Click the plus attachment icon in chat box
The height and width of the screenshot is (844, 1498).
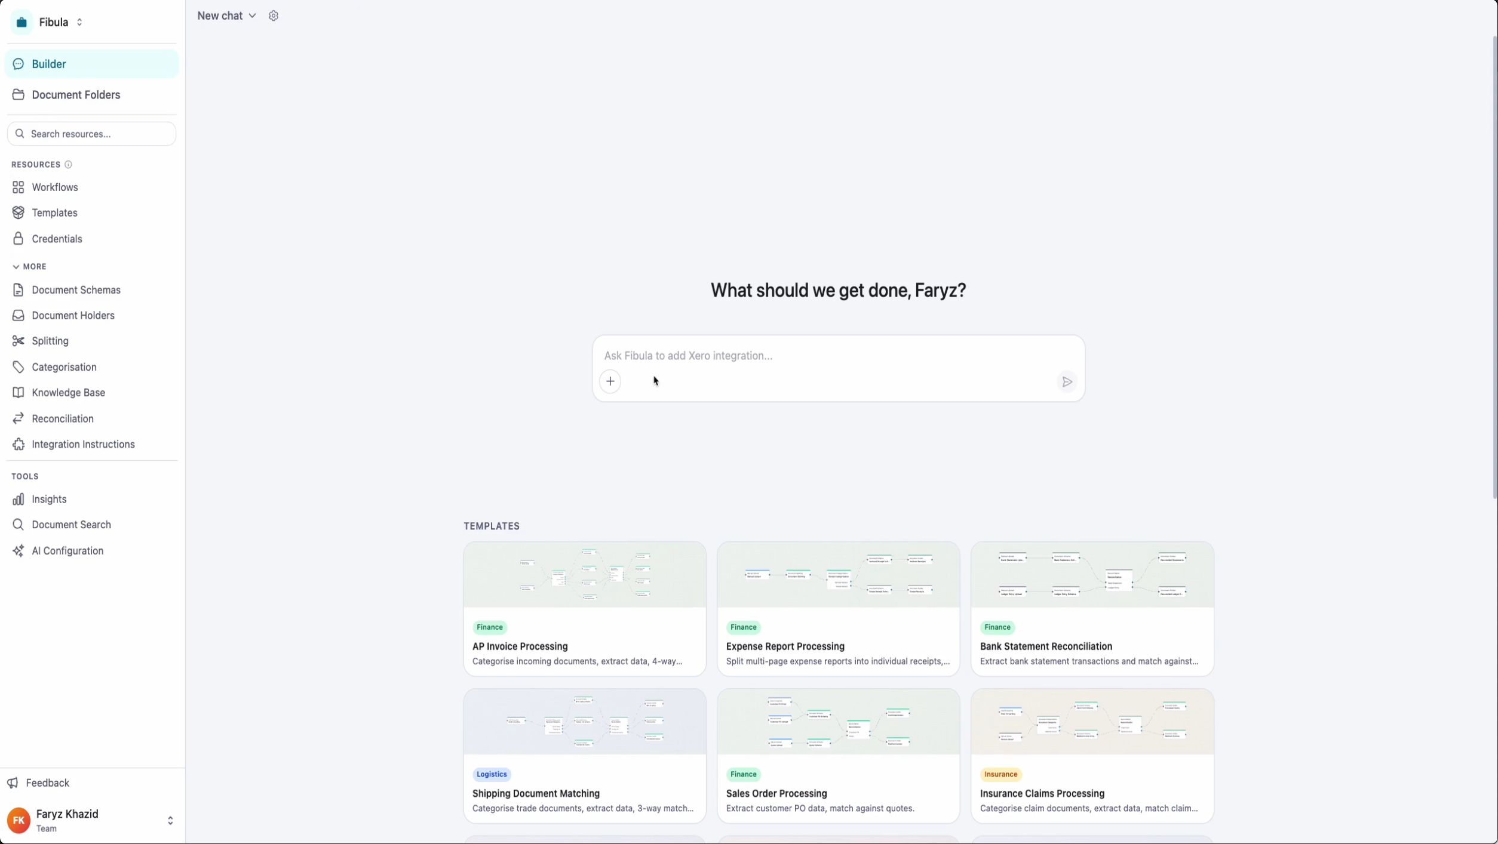tap(610, 381)
